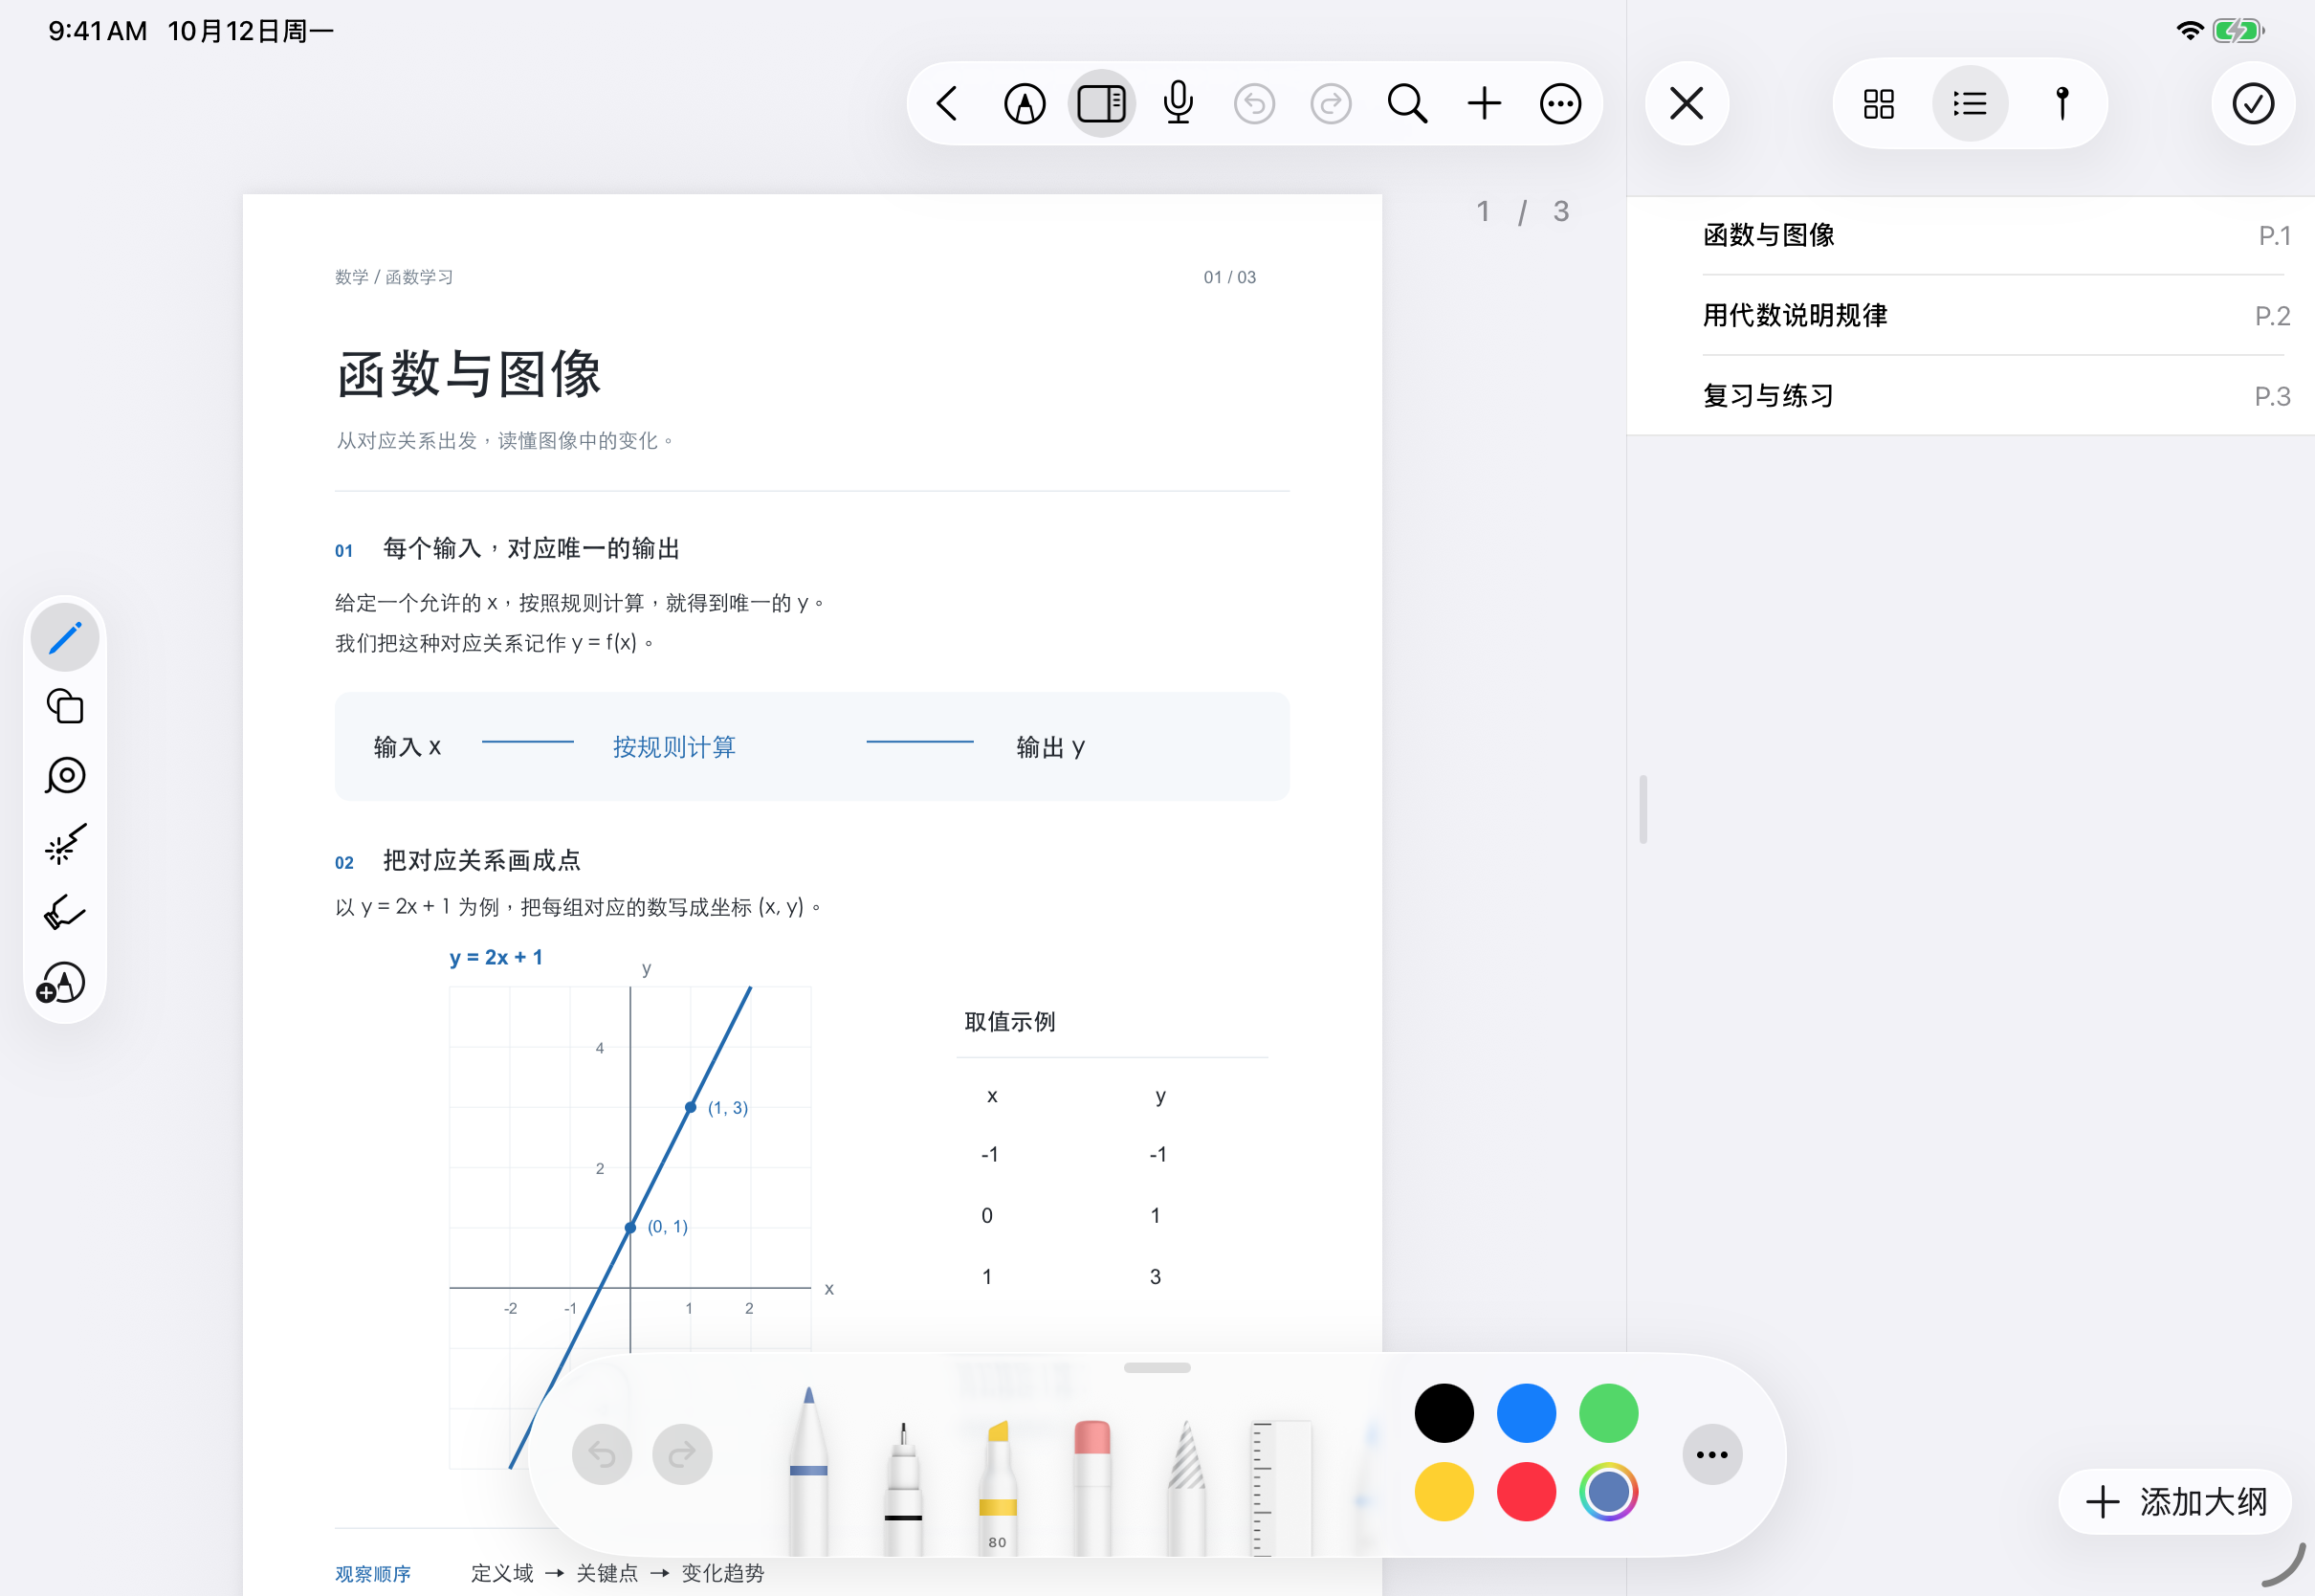This screenshot has height=1596, width=2315.
Task: Tap the top toolbar redo arrow
Action: [1331, 104]
